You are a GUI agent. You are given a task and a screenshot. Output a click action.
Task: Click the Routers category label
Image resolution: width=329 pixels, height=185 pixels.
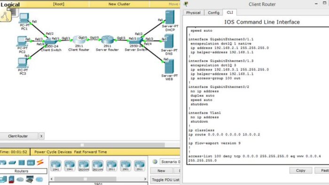point(21,171)
